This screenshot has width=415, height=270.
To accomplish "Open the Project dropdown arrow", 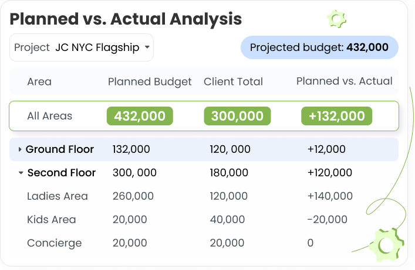I will tap(147, 47).
